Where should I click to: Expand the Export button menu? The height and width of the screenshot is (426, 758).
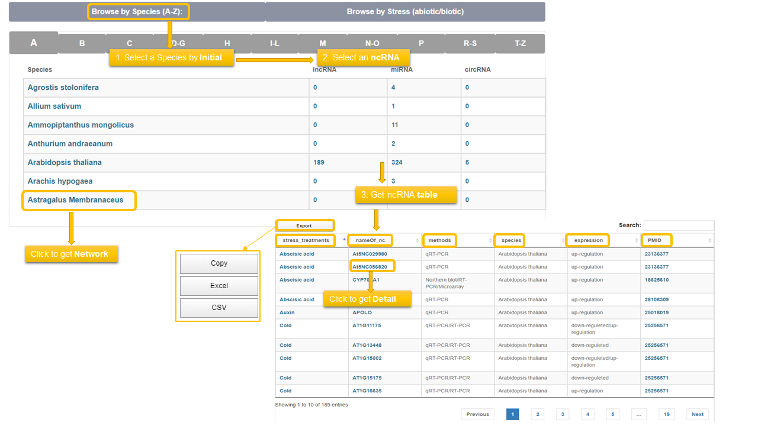[x=304, y=225]
